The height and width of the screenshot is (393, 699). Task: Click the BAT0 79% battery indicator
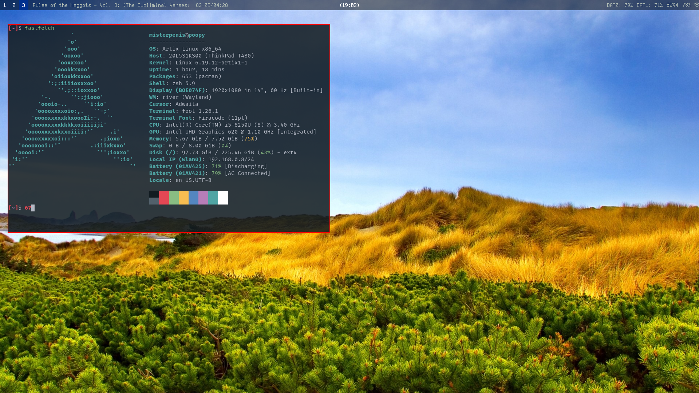pyautogui.click(x=619, y=5)
